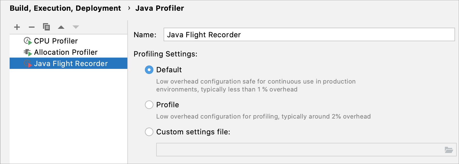The height and width of the screenshot is (164, 459).
Task: Select CPU Profiler configuration
Action: click(56, 41)
